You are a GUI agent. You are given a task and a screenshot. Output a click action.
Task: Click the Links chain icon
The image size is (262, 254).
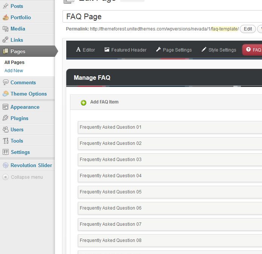click(6, 40)
